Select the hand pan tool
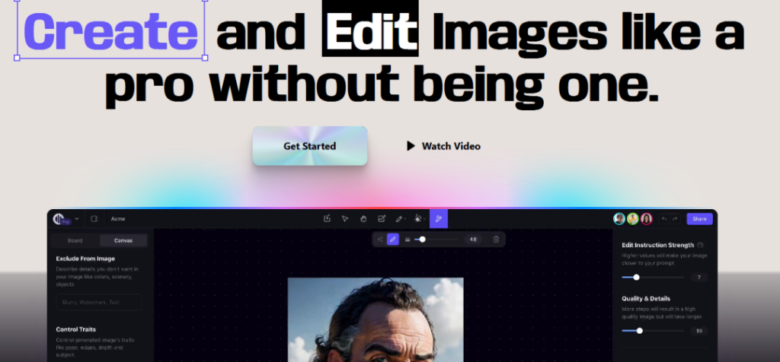This screenshot has width=780, height=362. (x=363, y=218)
